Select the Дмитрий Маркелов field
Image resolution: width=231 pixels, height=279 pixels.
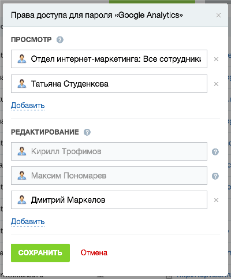pyautogui.click(x=109, y=200)
